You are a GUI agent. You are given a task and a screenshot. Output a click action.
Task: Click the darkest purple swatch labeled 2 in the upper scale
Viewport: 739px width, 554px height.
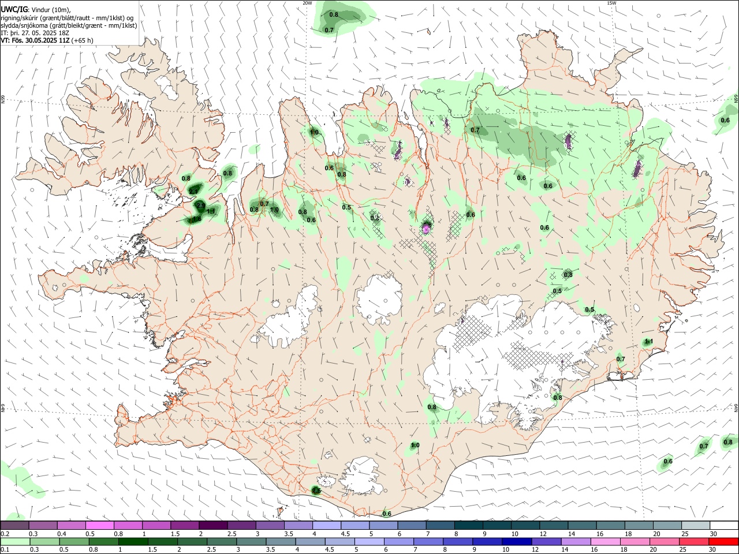pyautogui.click(x=214, y=525)
